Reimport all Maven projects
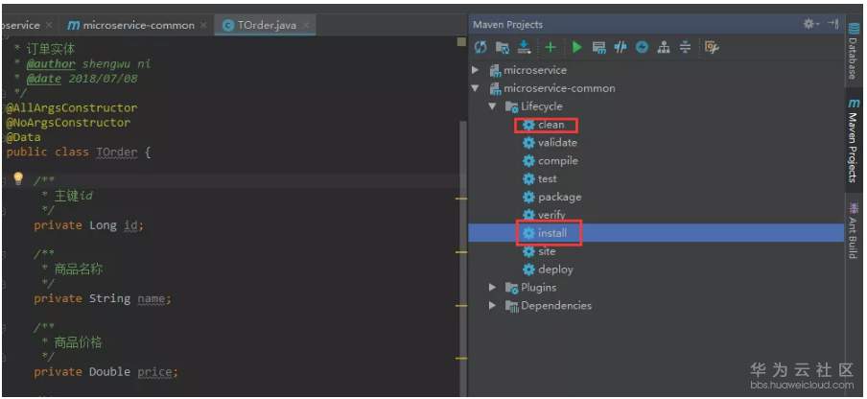The width and height of the screenshot is (867, 399). click(480, 48)
